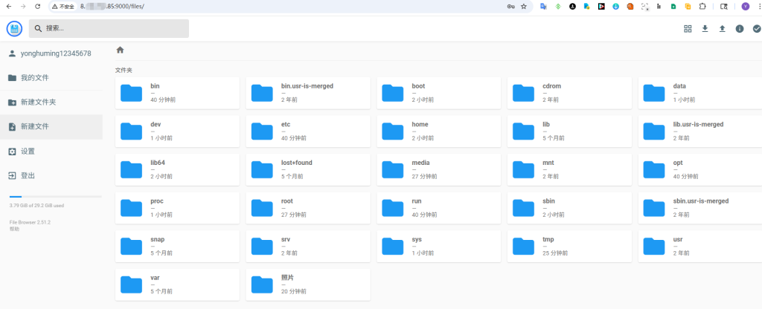Image resolution: width=762 pixels, height=309 pixels.
Task: Select the lib.usr-is-merged folder
Action: pyautogui.click(x=699, y=131)
